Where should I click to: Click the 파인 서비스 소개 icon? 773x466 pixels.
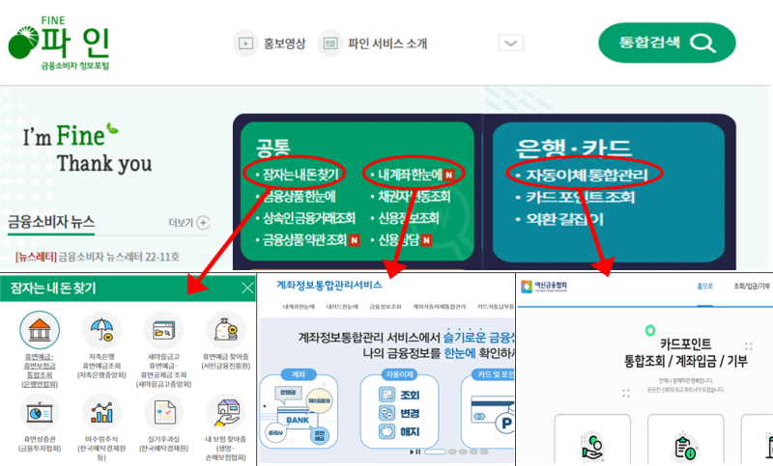tap(329, 43)
